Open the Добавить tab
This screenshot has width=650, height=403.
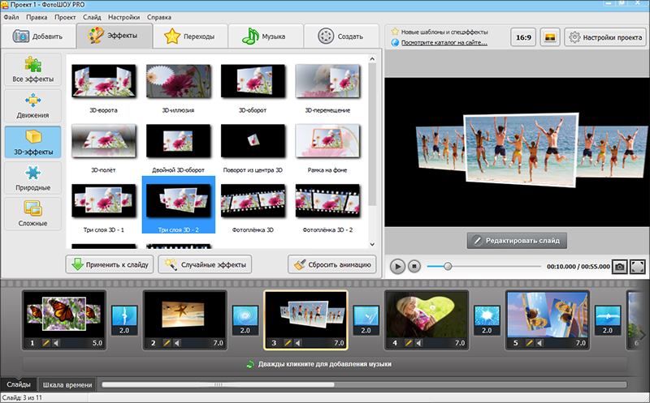pyautogui.click(x=38, y=36)
